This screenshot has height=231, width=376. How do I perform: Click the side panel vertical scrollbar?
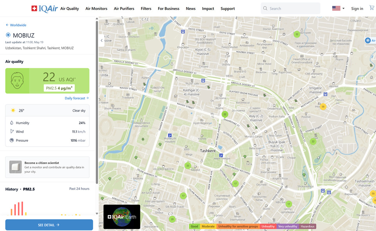pos(97,102)
